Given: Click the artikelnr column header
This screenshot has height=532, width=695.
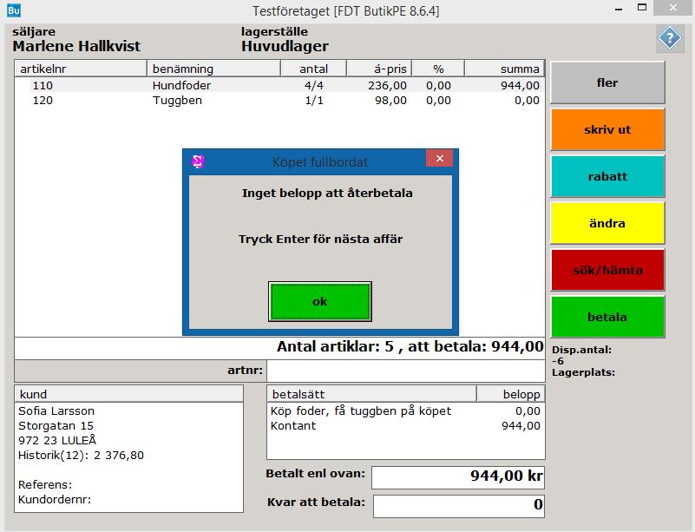Looking at the screenshot, I should [x=81, y=69].
